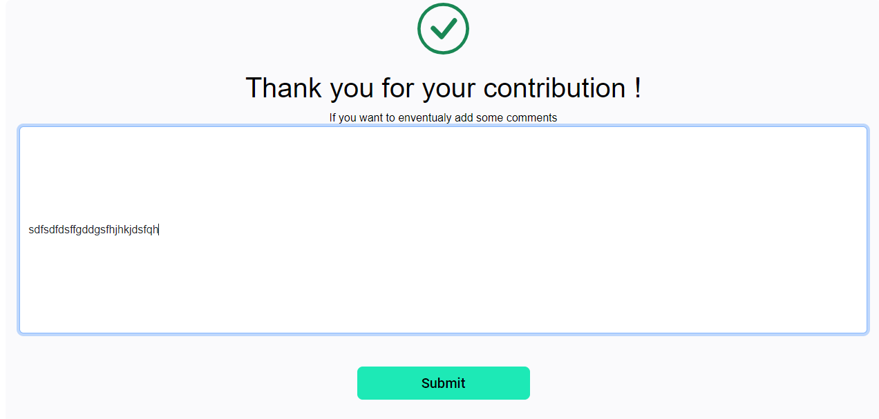
Task: Place cursor at start of typed comment
Action: point(29,230)
